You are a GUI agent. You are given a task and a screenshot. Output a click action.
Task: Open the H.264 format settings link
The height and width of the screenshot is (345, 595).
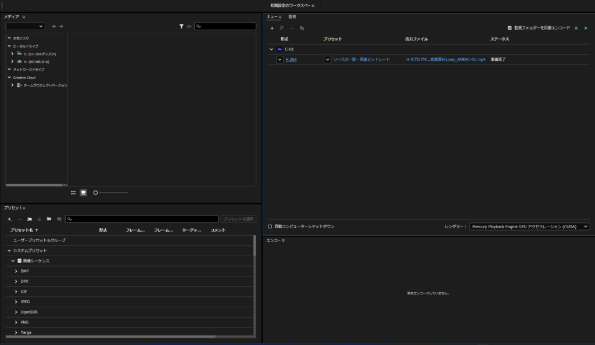click(x=291, y=59)
